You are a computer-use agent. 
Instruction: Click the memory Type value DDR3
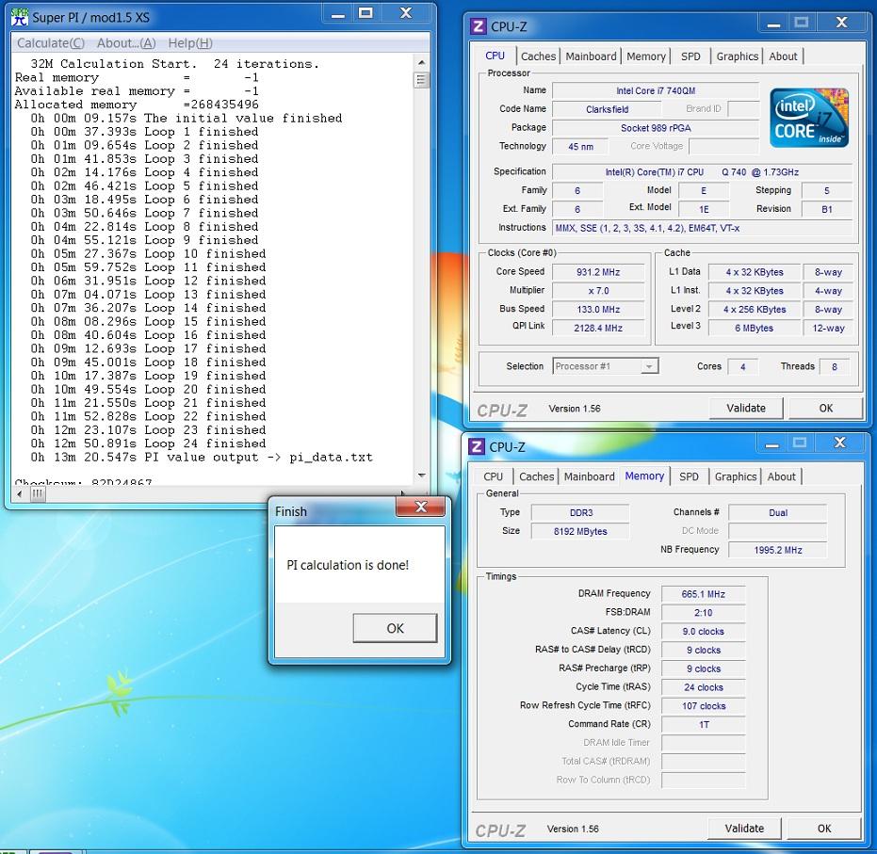580,512
